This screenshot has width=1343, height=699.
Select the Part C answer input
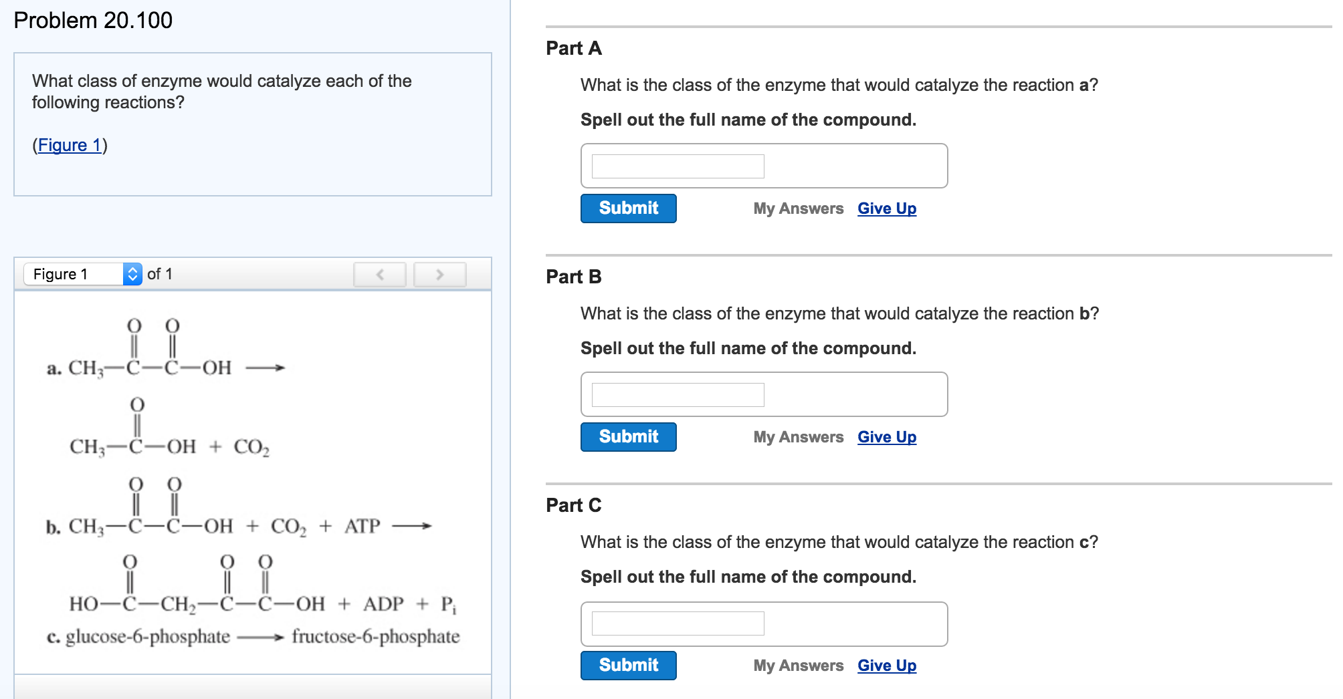(678, 623)
